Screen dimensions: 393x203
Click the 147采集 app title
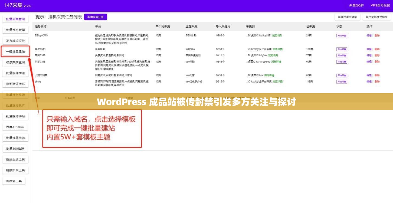coord(13,5)
